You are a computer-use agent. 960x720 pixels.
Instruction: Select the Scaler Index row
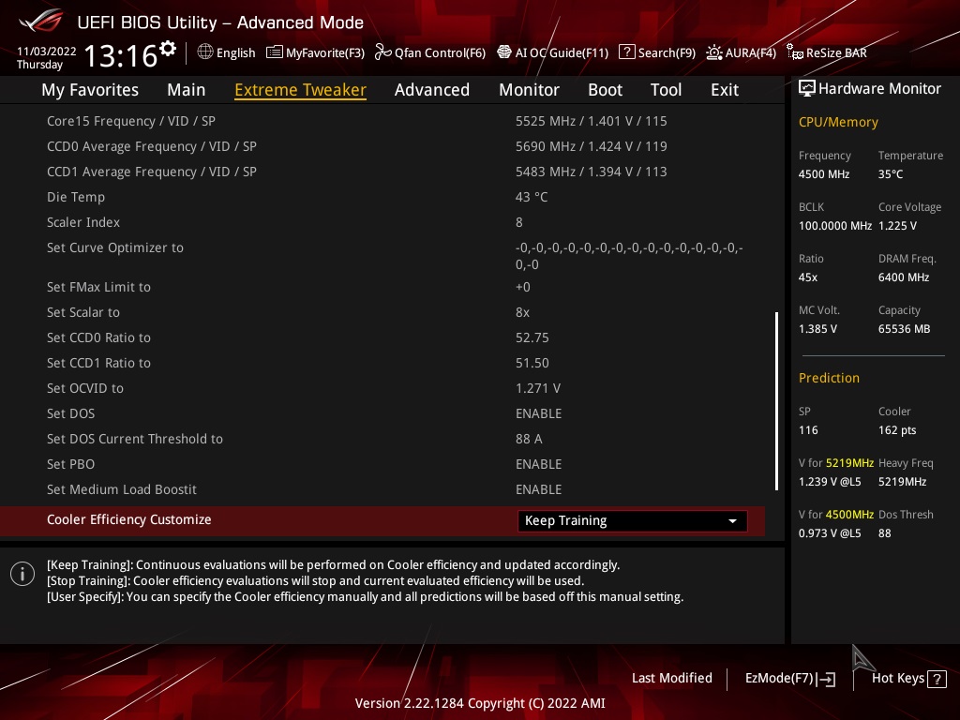[x=382, y=222]
